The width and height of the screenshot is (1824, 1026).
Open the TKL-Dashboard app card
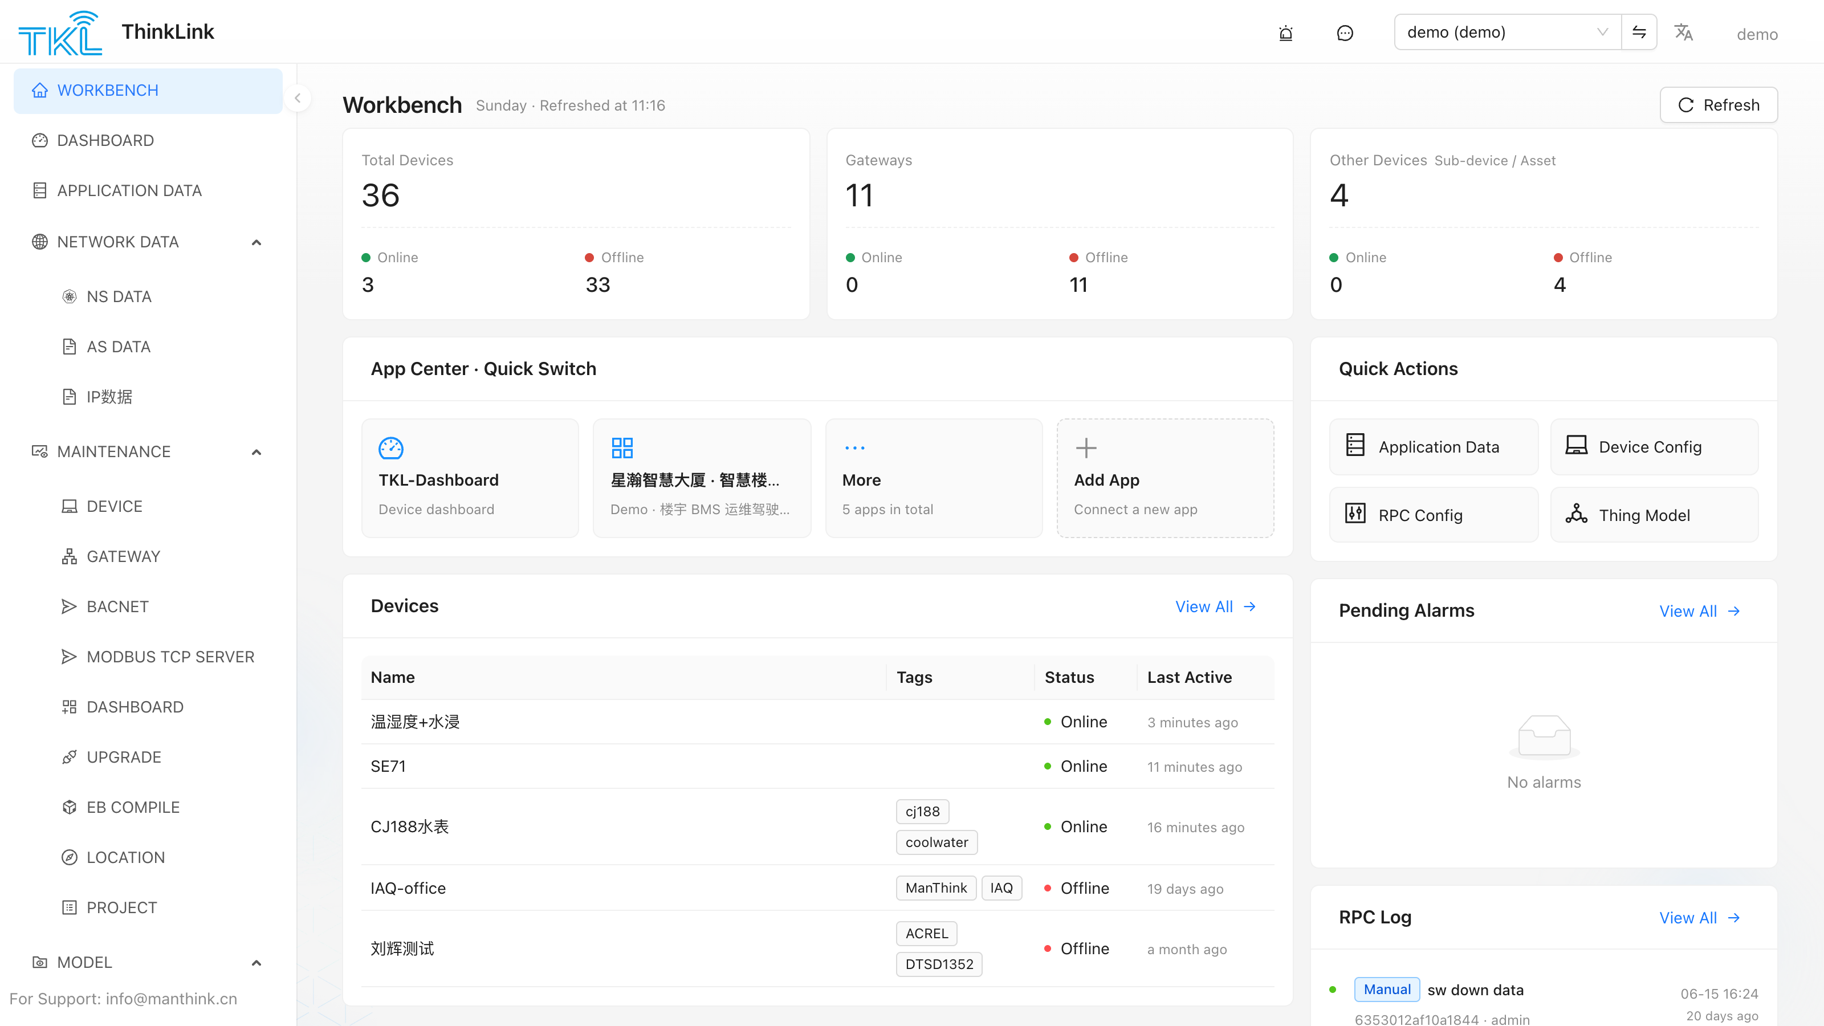pyautogui.click(x=470, y=478)
